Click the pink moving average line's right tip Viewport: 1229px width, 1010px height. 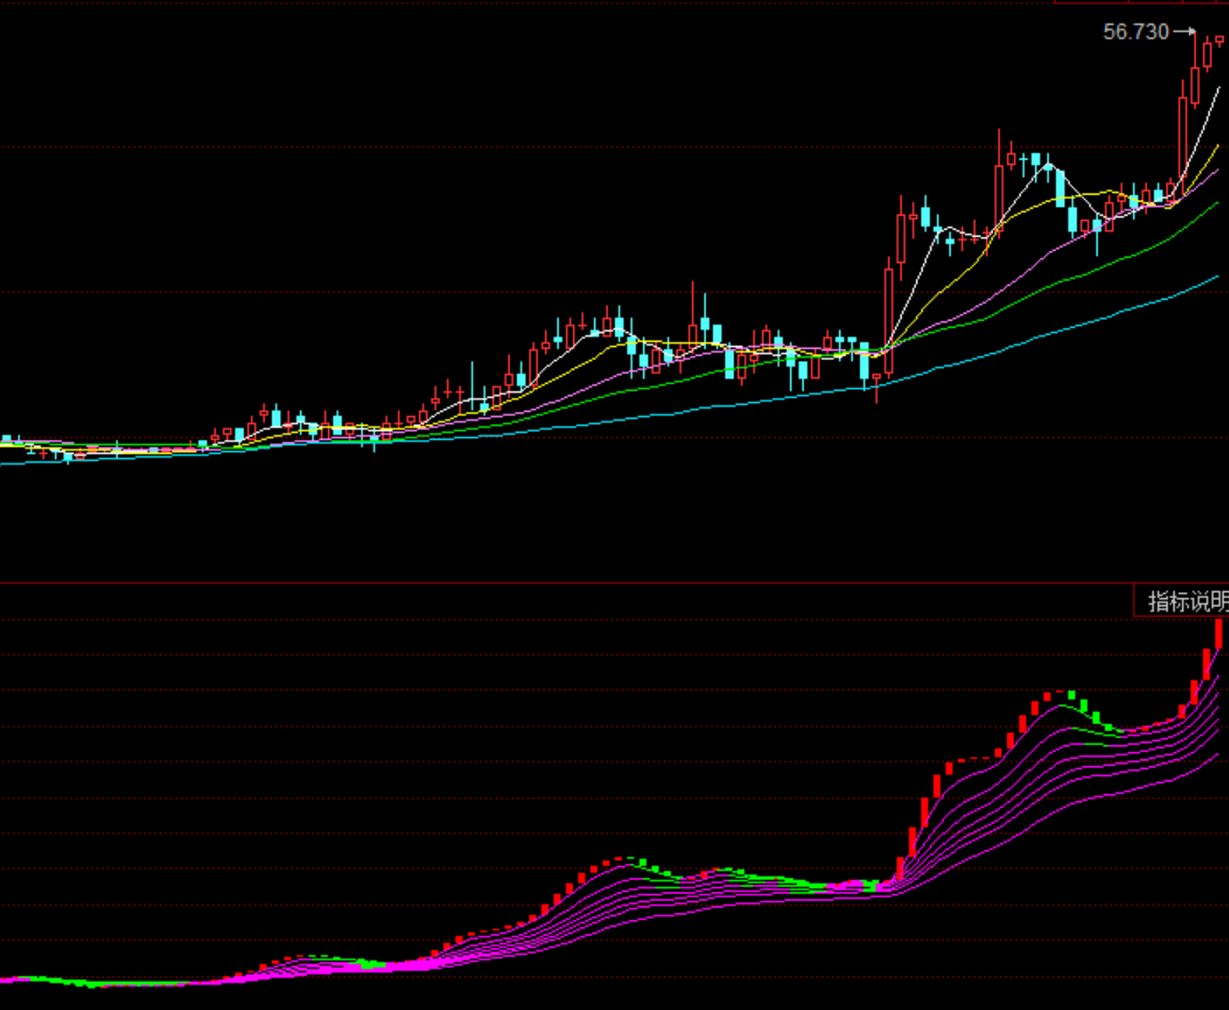coord(1217,170)
